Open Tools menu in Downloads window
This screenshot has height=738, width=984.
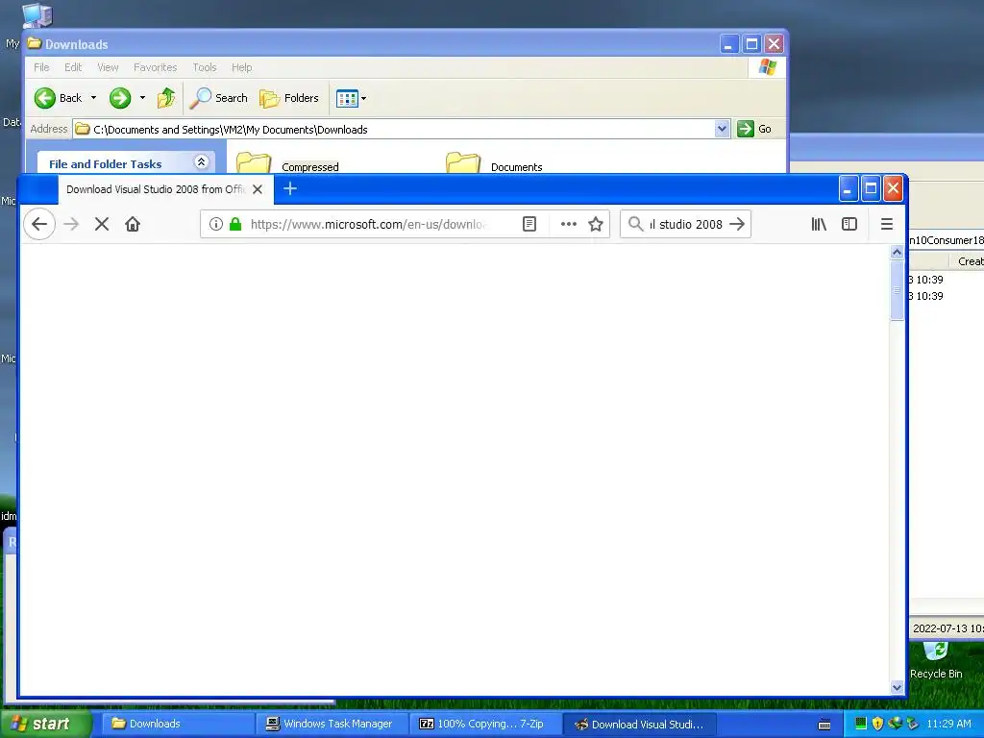click(x=204, y=67)
